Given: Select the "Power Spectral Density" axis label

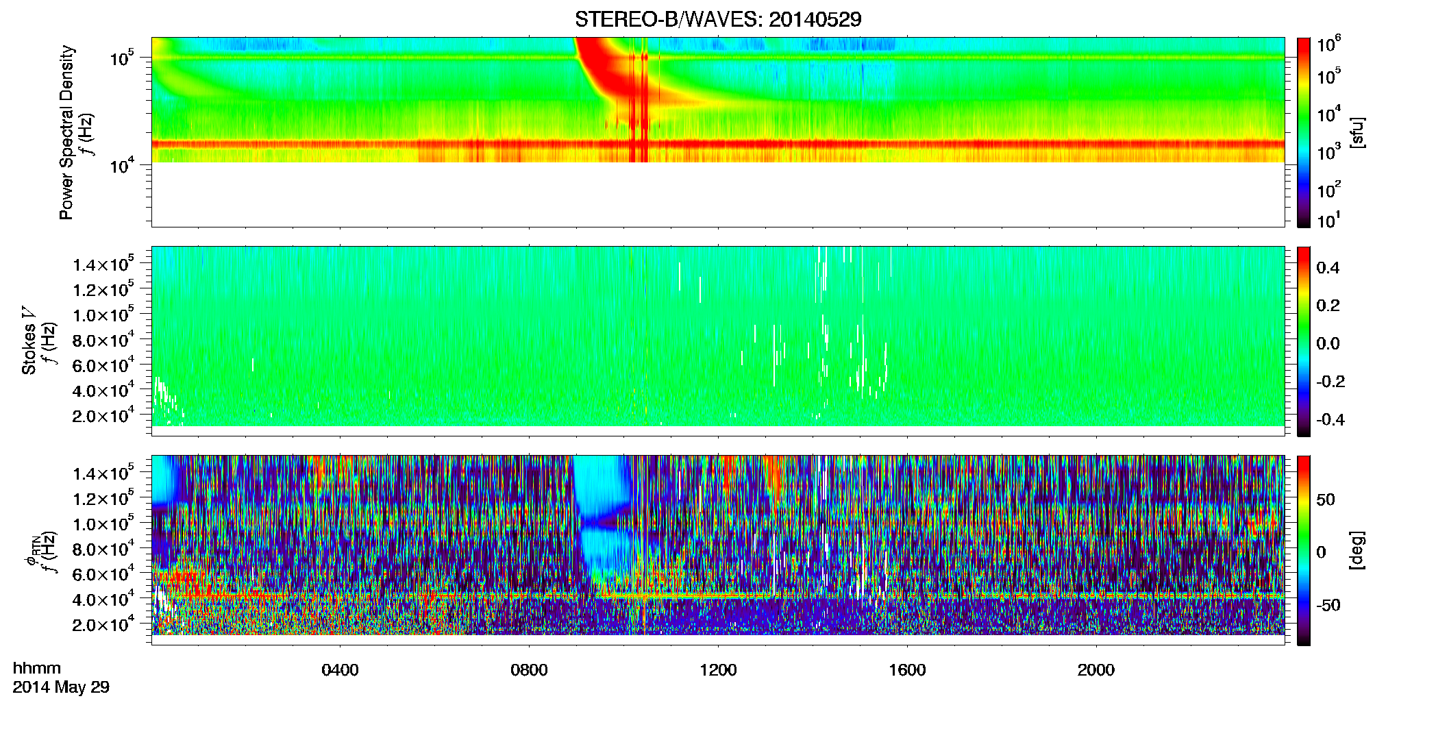Looking at the screenshot, I should pos(66,132).
